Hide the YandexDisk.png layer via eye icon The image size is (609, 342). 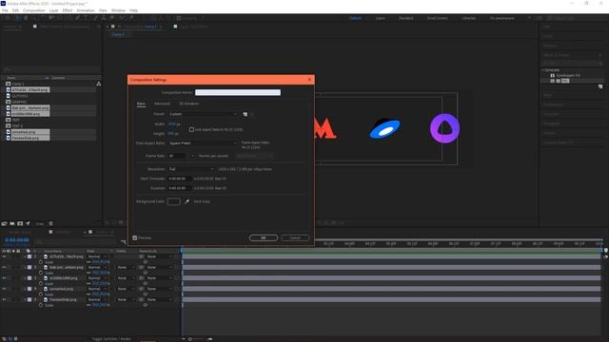4,300
